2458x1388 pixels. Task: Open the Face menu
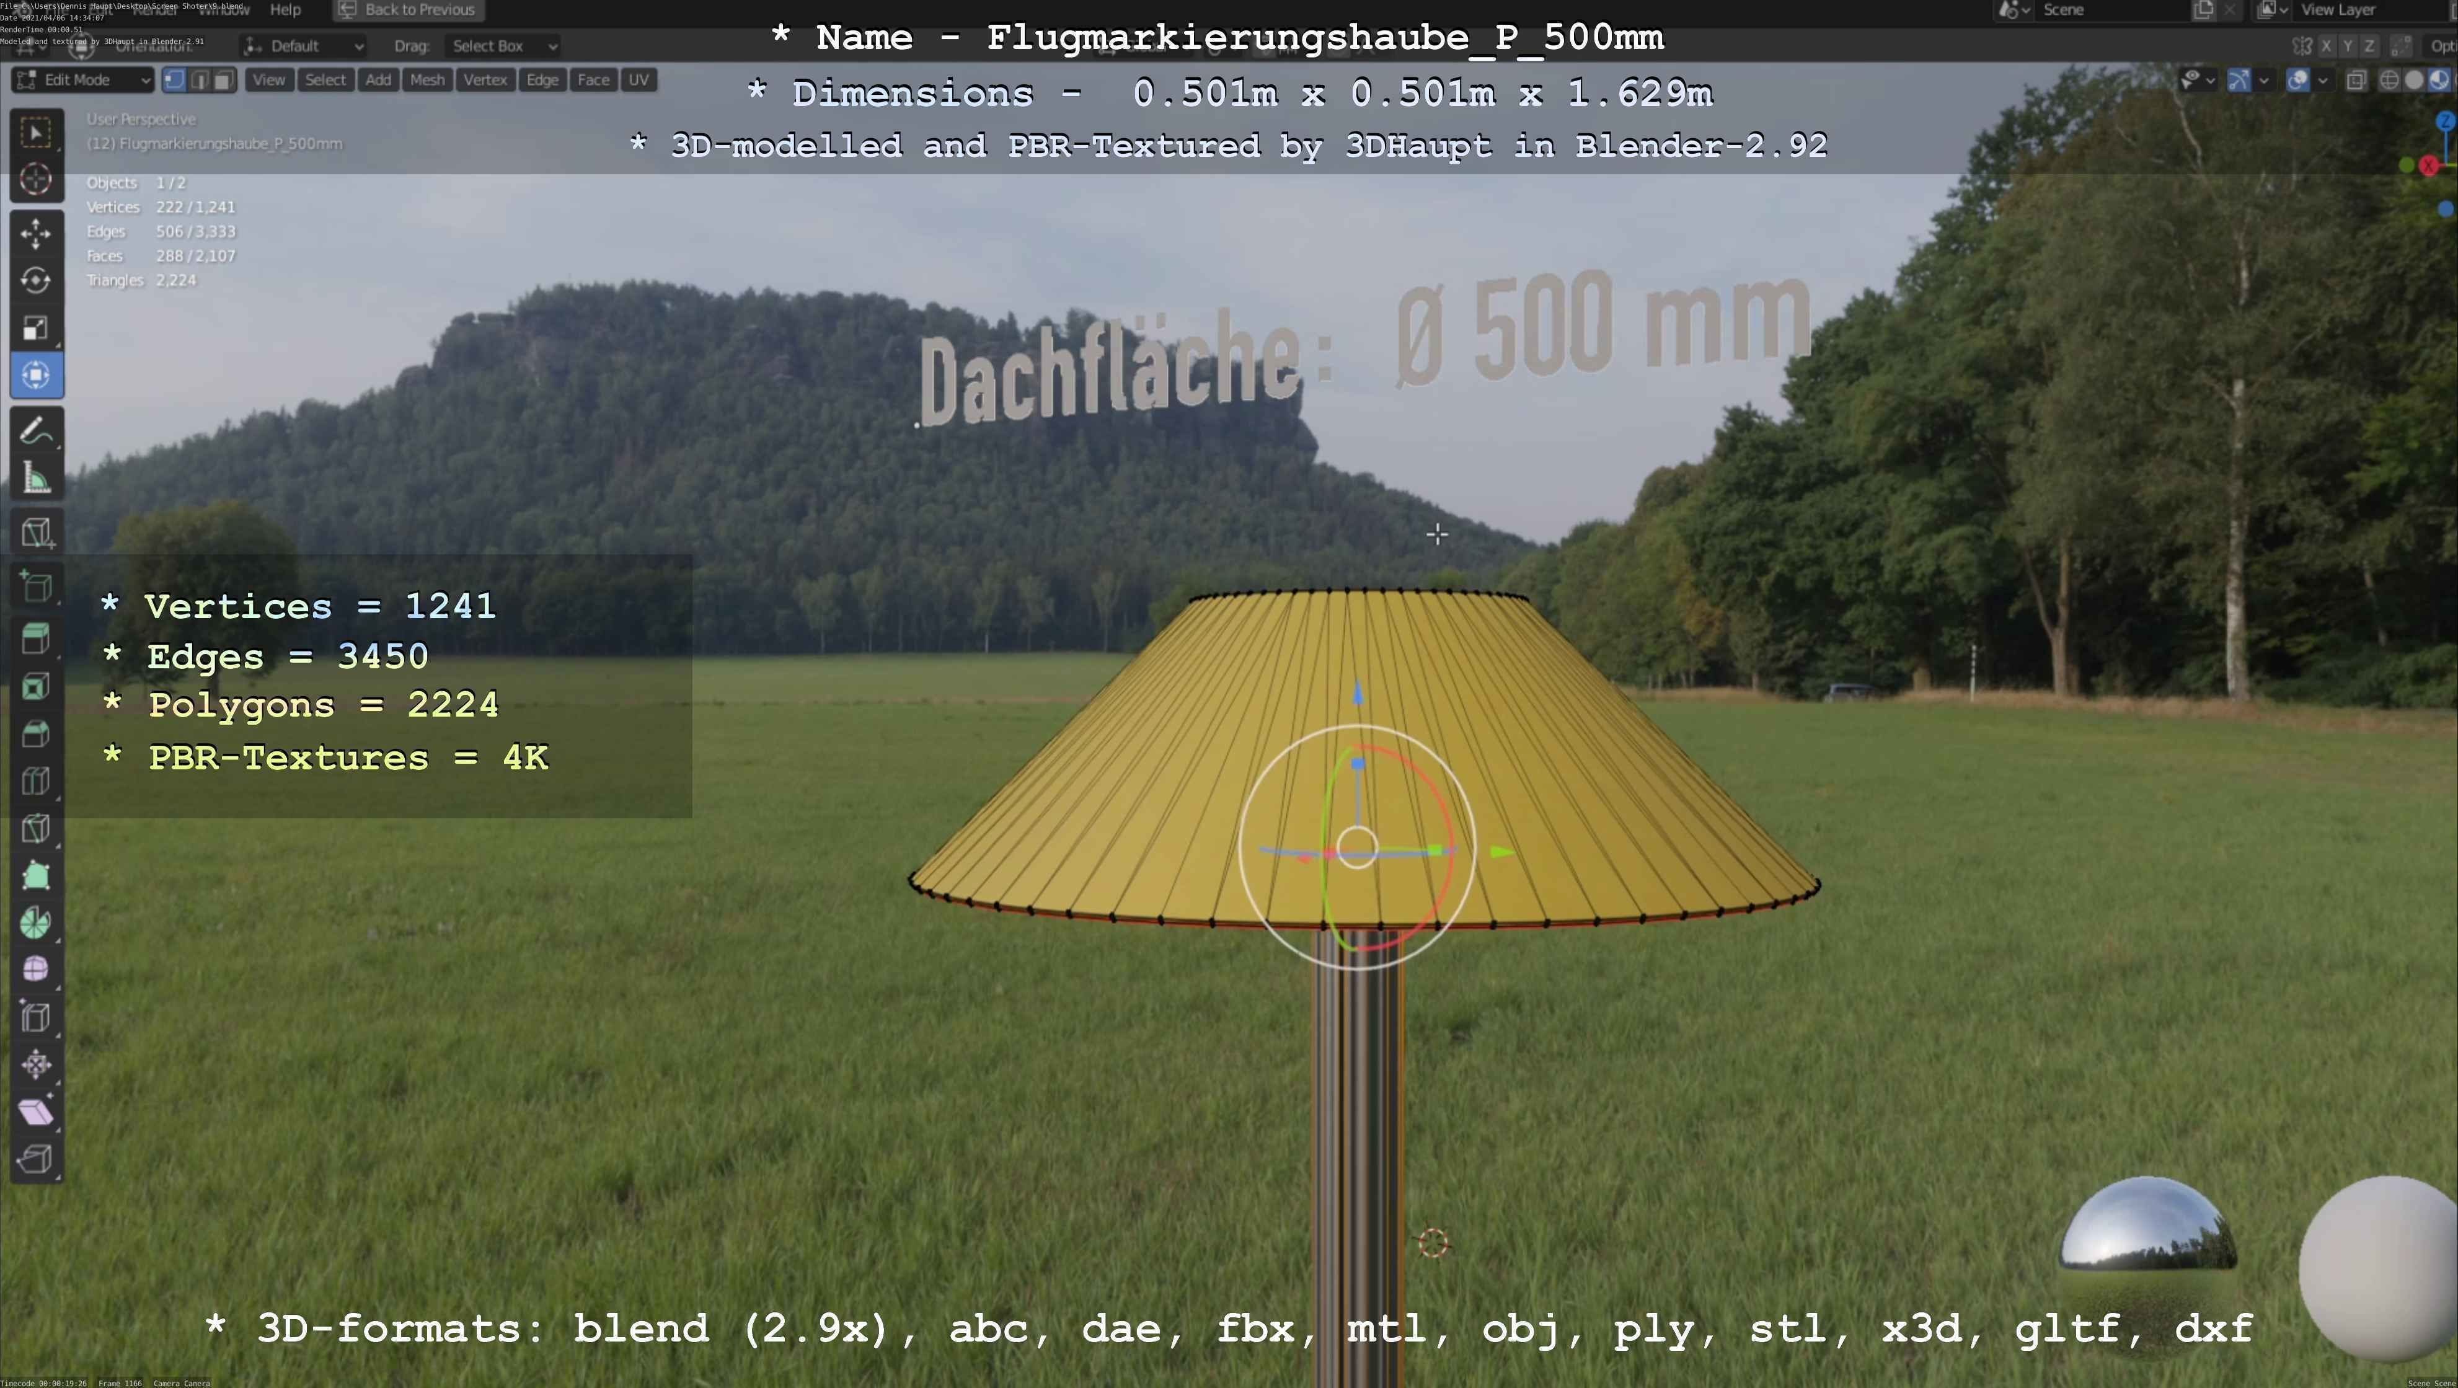(x=593, y=80)
